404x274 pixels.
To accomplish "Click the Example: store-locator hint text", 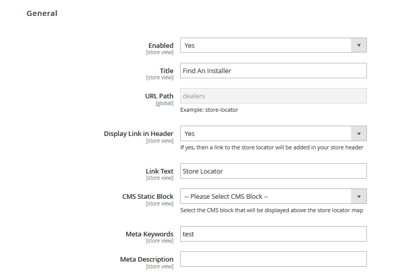I will click(x=209, y=110).
